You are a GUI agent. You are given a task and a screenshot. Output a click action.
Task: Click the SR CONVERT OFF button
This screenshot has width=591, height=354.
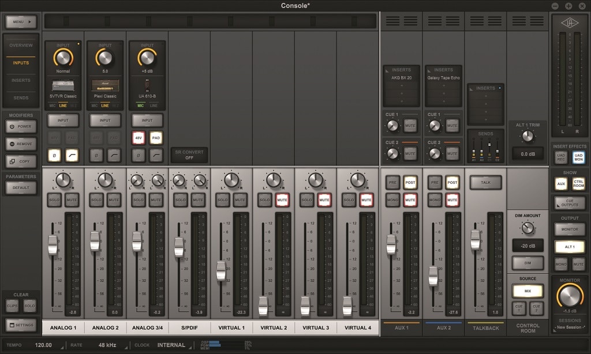coord(189,155)
